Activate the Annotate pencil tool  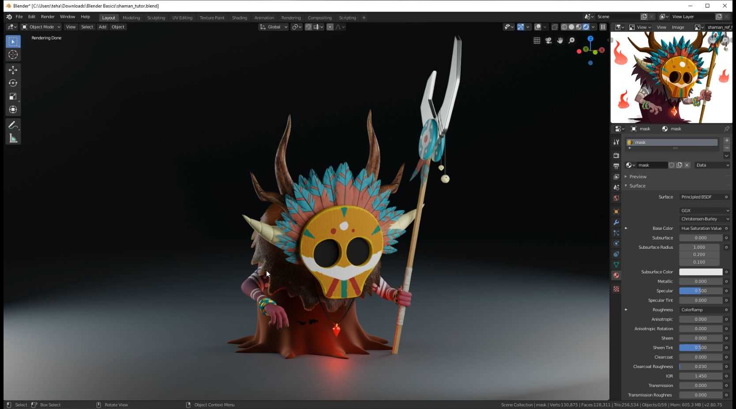point(13,125)
